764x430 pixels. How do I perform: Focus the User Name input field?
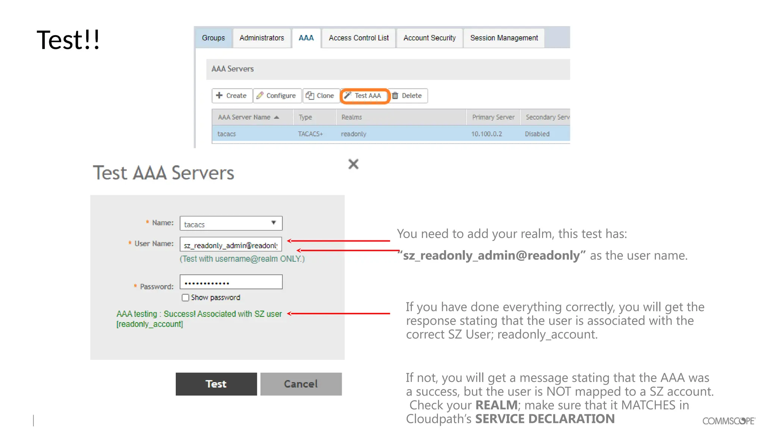231,244
